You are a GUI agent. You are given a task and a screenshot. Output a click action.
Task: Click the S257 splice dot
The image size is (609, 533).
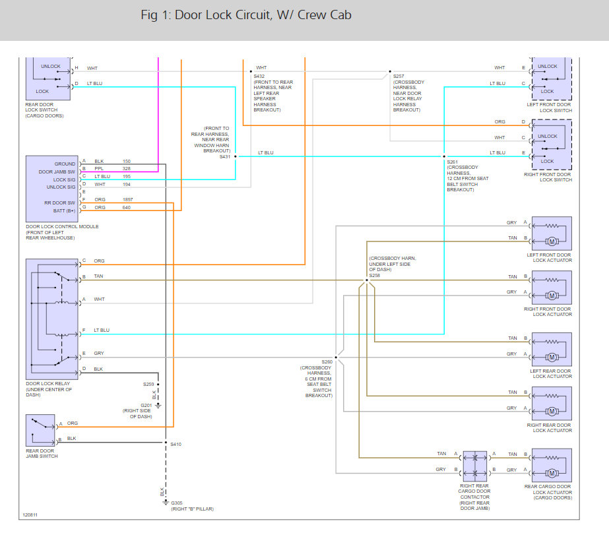(x=390, y=71)
